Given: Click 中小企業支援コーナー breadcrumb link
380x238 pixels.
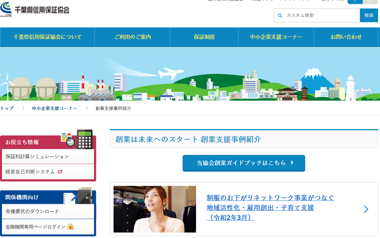Looking at the screenshot, I should tap(55, 109).
